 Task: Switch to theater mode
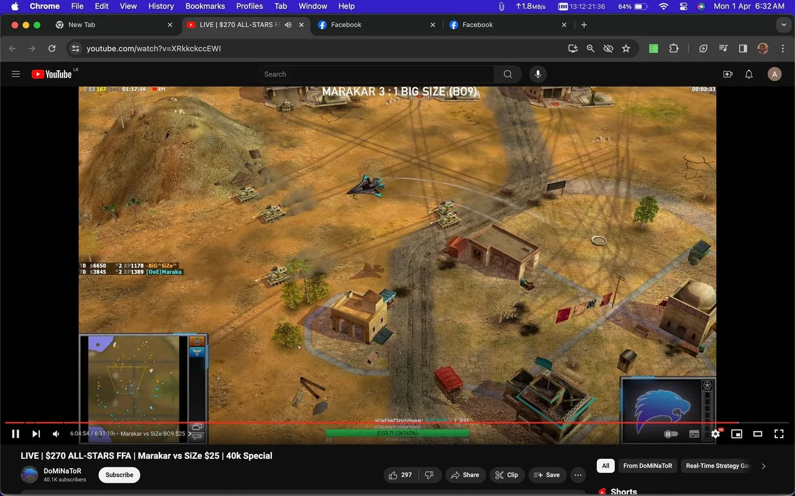point(758,433)
